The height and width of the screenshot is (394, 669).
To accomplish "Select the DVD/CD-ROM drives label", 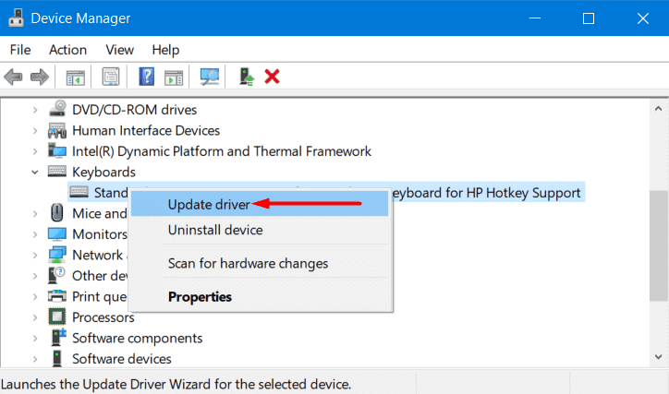I will [x=134, y=110].
